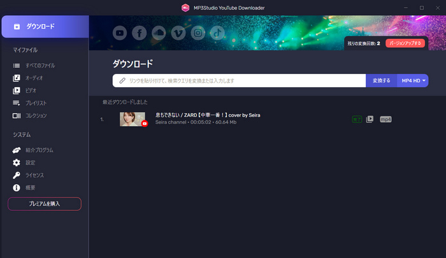Click the music note icon beside オーディオ
Image resolution: width=446 pixels, height=258 pixels.
coord(17,78)
